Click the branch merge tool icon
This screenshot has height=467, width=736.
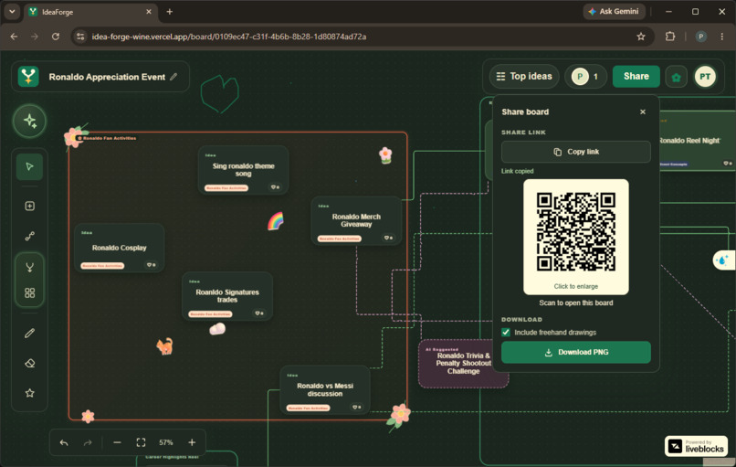(x=29, y=268)
